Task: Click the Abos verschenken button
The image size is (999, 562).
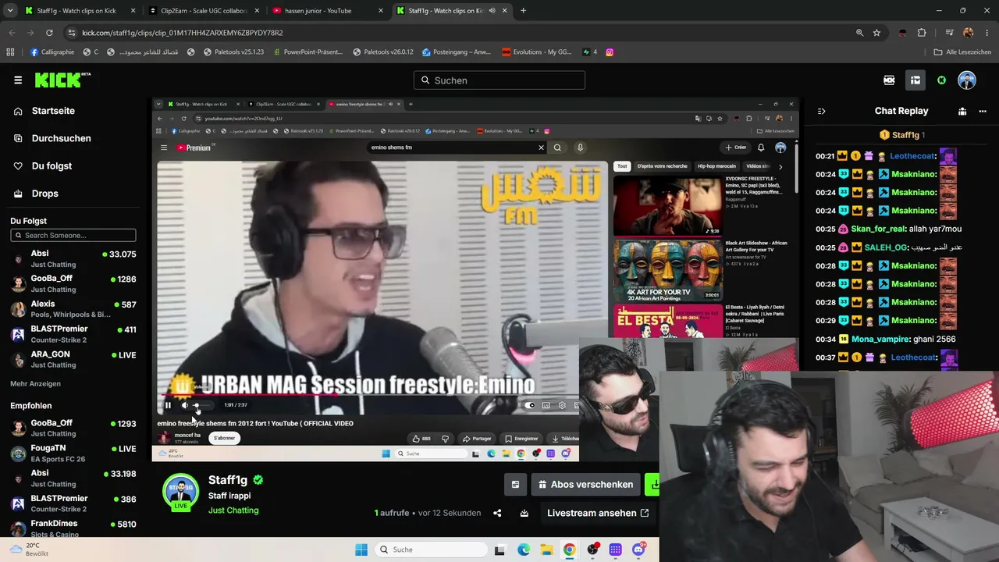Action: click(586, 484)
